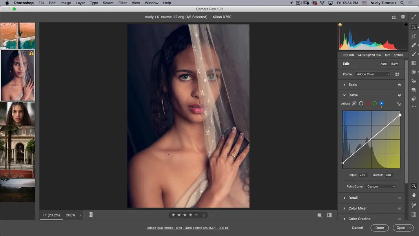This screenshot has height=236, width=419.
Task: Select the Graduated Filter tool
Action: pos(414,63)
